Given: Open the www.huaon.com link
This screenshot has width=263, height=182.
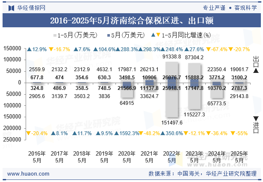Looking at the screenshot, I should pyautogui.click(x=28, y=174).
